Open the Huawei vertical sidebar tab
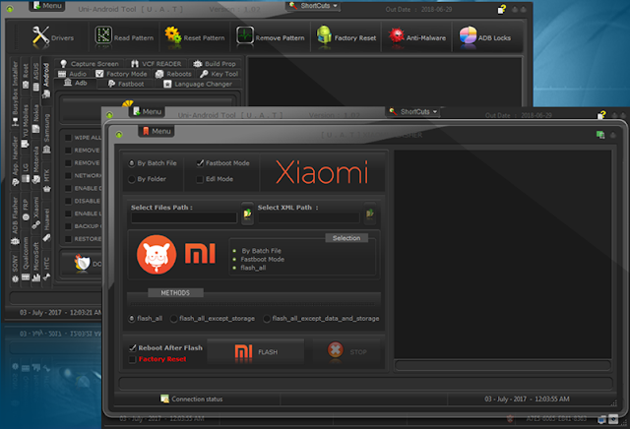The height and width of the screenshot is (429, 630). point(46,223)
